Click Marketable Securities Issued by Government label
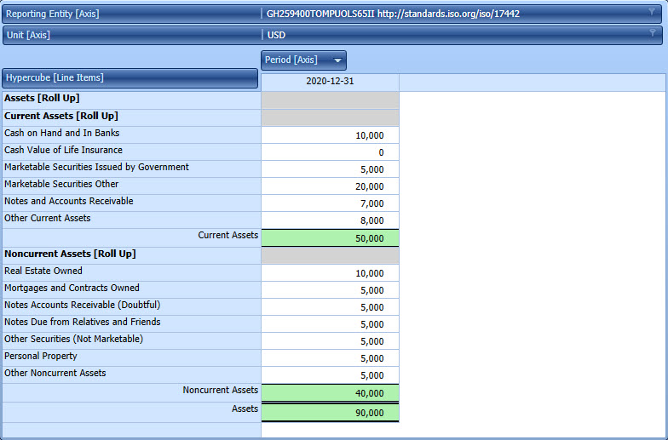This screenshot has height=440, width=668. pyautogui.click(x=96, y=167)
